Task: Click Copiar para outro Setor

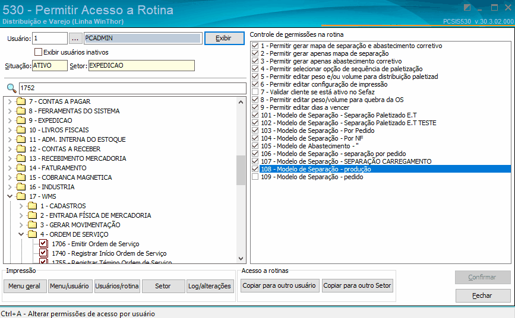Action: coord(358,285)
